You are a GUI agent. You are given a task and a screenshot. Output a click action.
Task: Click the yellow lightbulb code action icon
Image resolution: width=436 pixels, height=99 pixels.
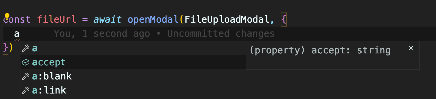coord(7,16)
